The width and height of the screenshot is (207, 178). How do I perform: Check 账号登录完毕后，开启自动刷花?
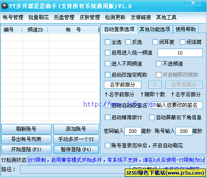click(107, 146)
